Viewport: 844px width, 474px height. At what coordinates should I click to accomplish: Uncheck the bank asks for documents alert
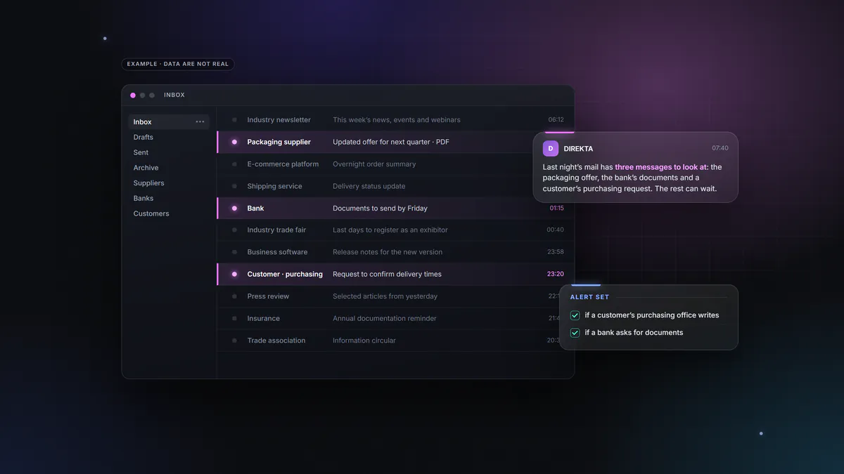click(575, 333)
